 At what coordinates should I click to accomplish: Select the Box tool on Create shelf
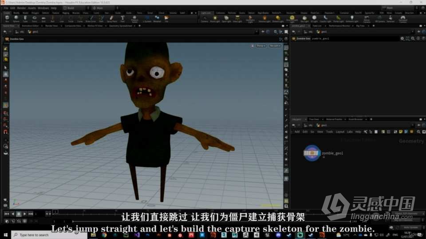coord(7,19)
